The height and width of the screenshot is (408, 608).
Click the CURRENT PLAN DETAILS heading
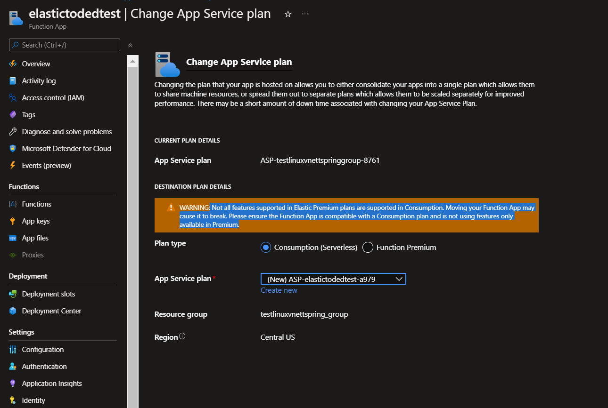pyautogui.click(x=187, y=141)
